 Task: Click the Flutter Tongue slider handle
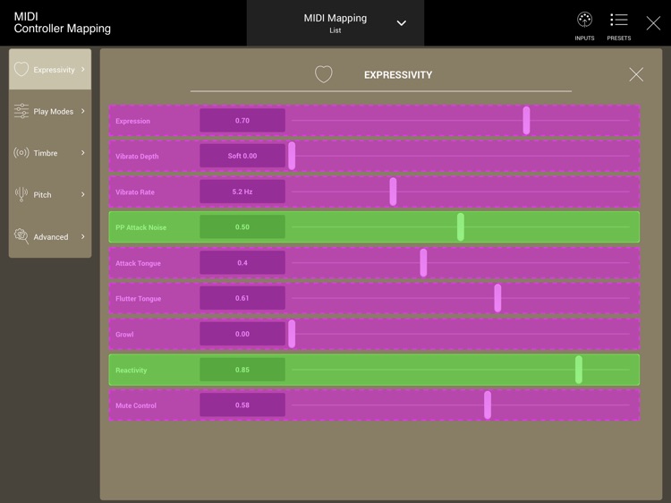tap(497, 298)
